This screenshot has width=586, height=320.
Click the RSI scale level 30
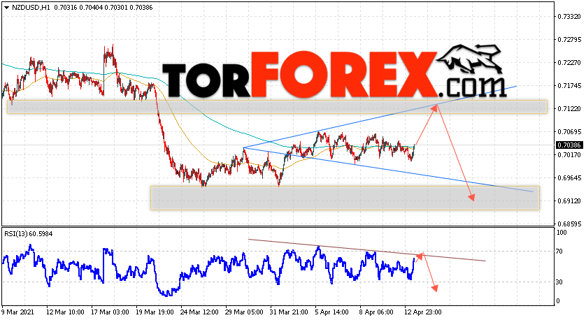(x=559, y=282)
